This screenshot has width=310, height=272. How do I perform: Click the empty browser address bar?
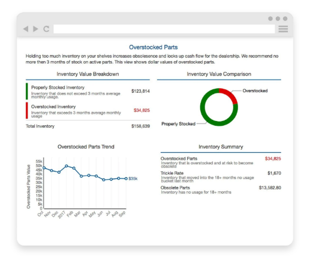tap(164, 29)
